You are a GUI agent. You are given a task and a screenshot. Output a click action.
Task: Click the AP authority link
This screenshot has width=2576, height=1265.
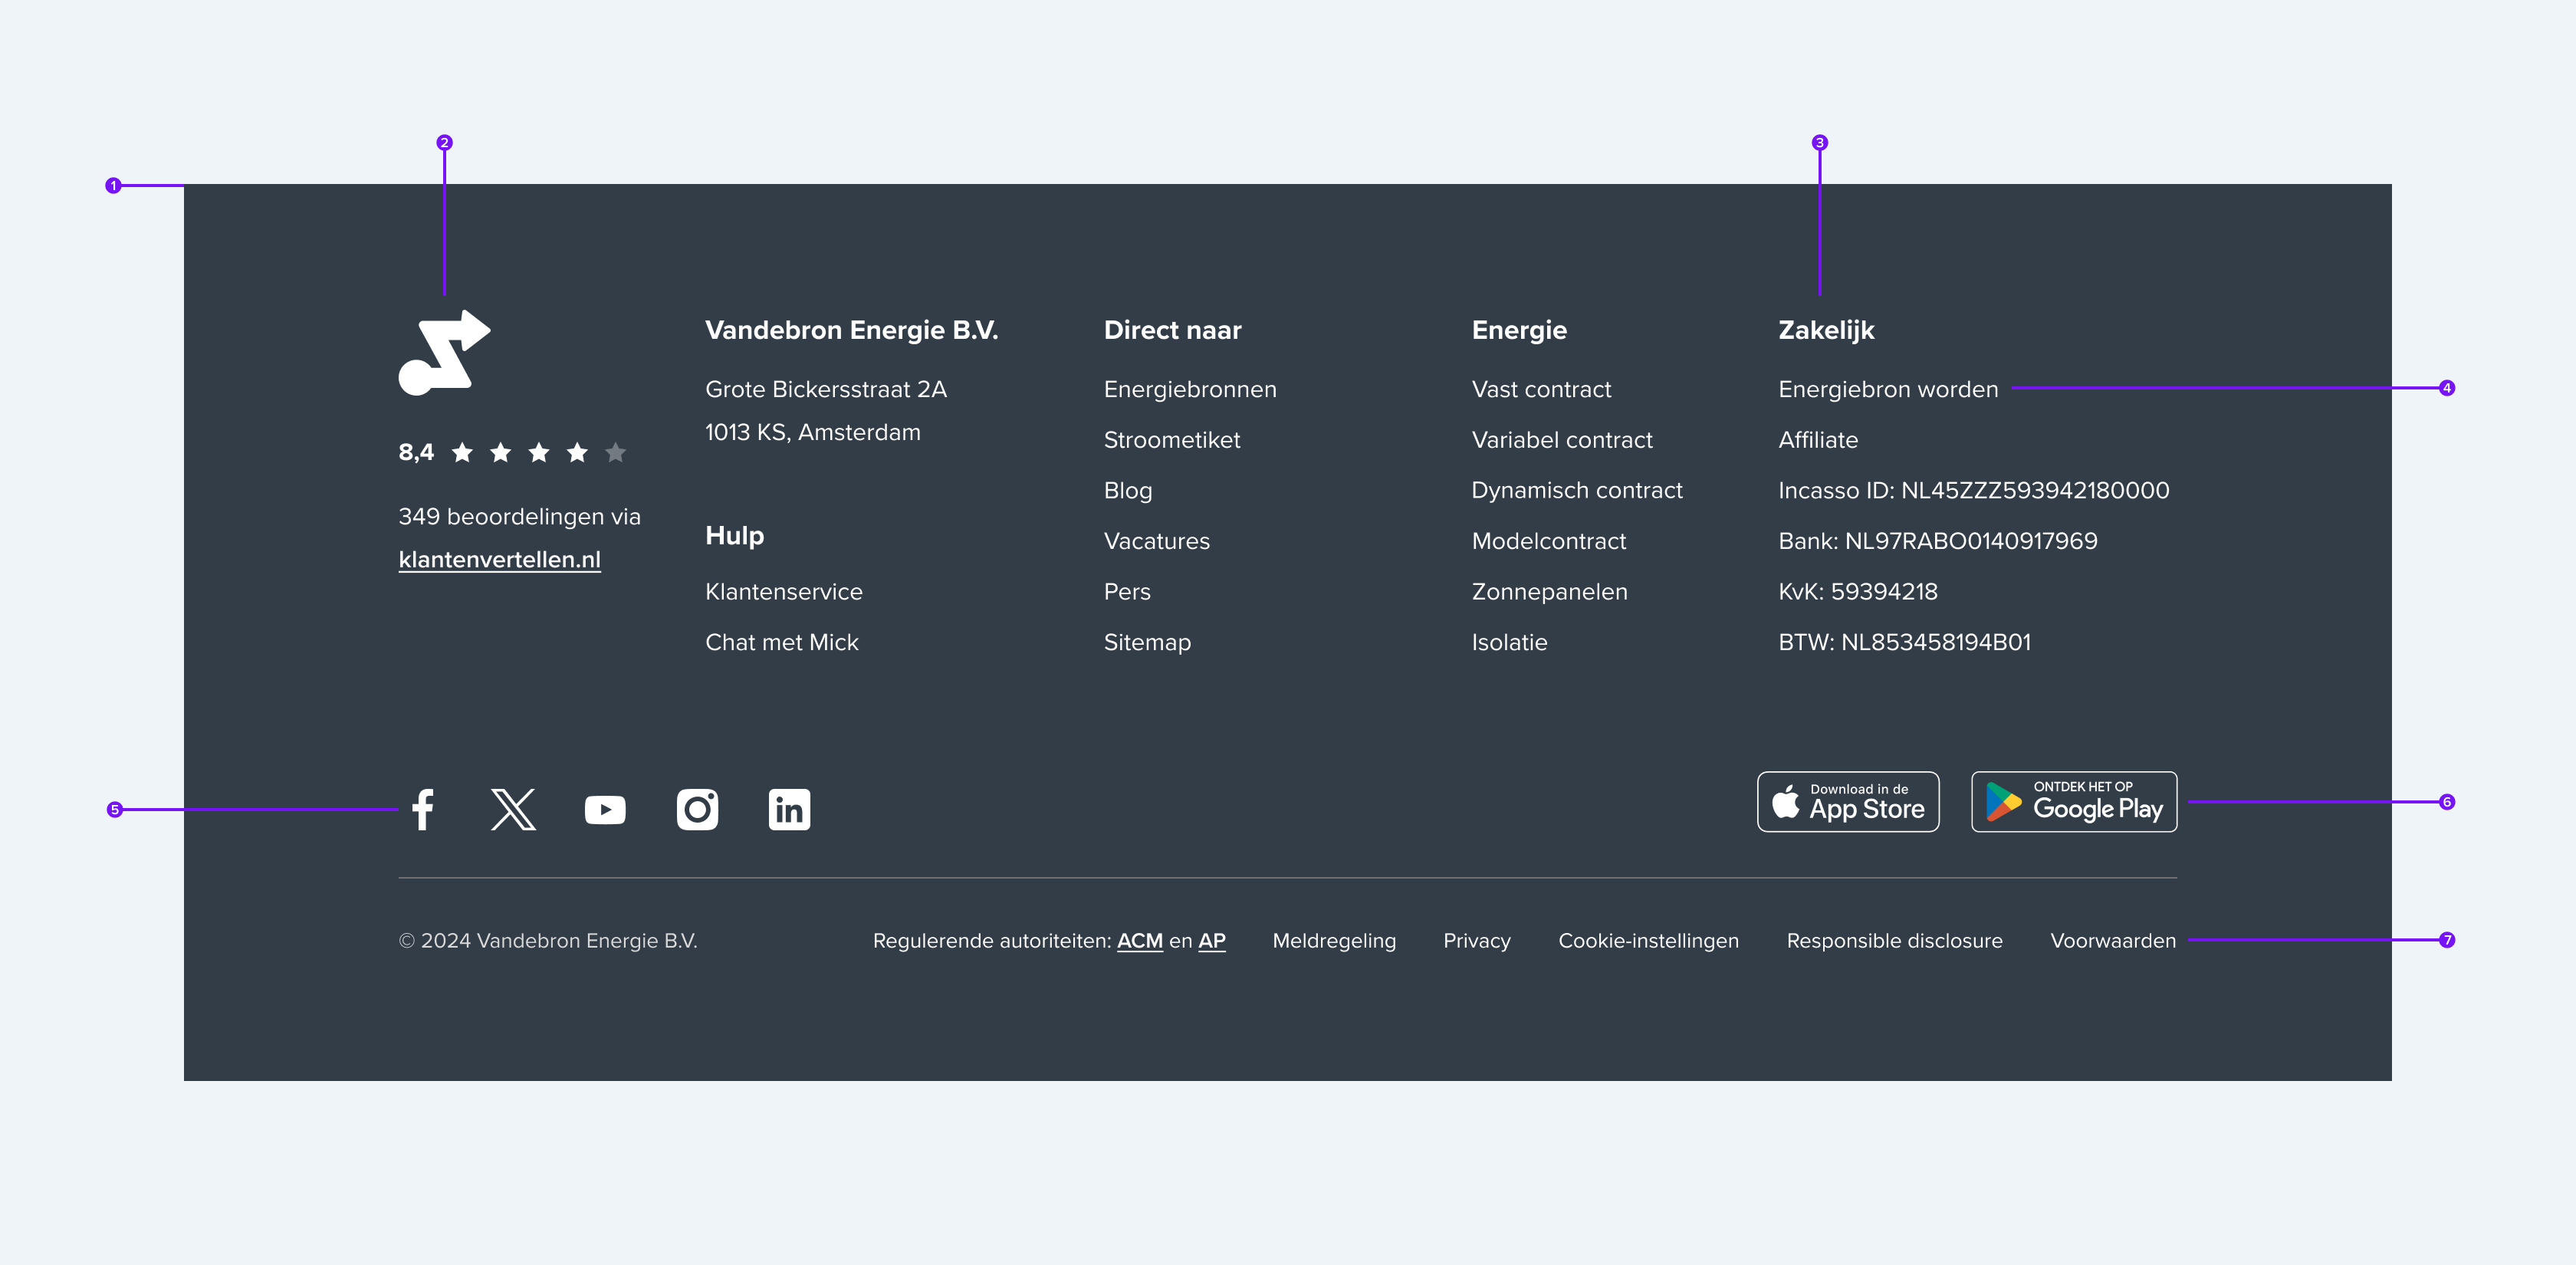[x=1211, y=941]
